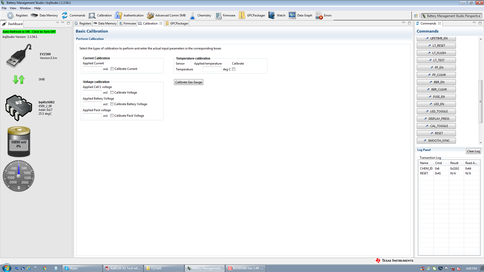Minimize the Commands panel
The image size is (484, 272).
[x=474, y=23]
